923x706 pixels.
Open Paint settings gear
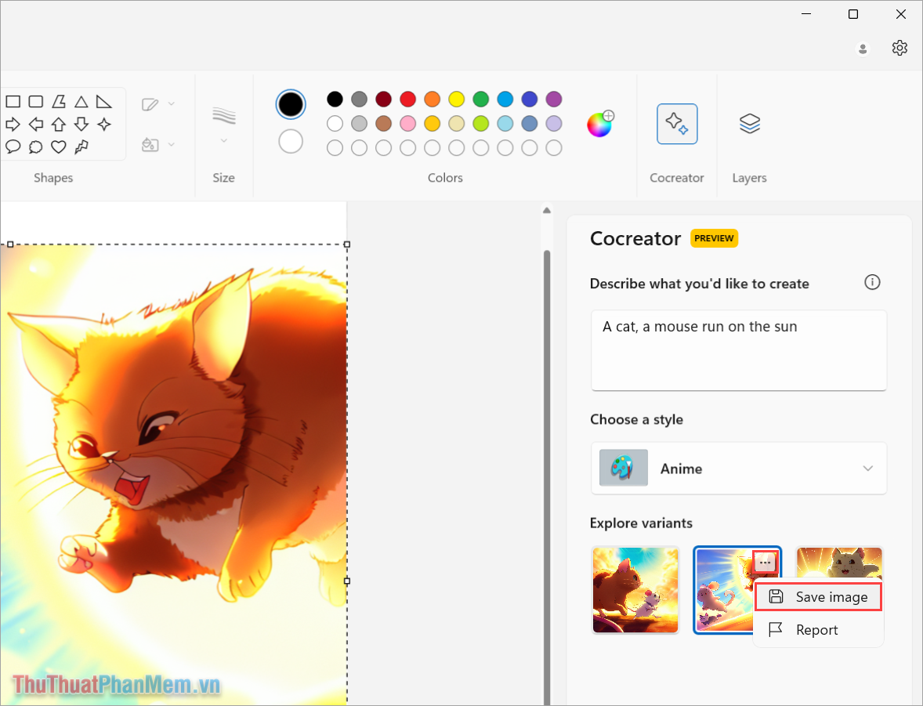tap(899, 48)
